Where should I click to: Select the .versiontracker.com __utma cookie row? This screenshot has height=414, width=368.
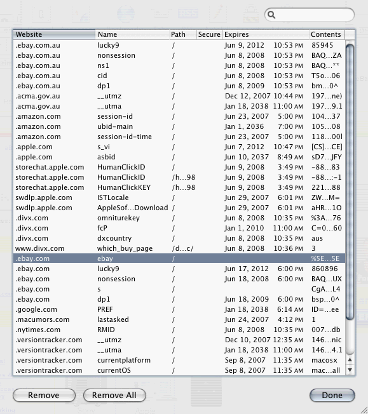[179, 350]
